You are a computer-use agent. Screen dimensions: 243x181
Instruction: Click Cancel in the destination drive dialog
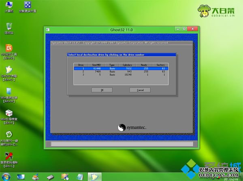(x=140, y=90)
